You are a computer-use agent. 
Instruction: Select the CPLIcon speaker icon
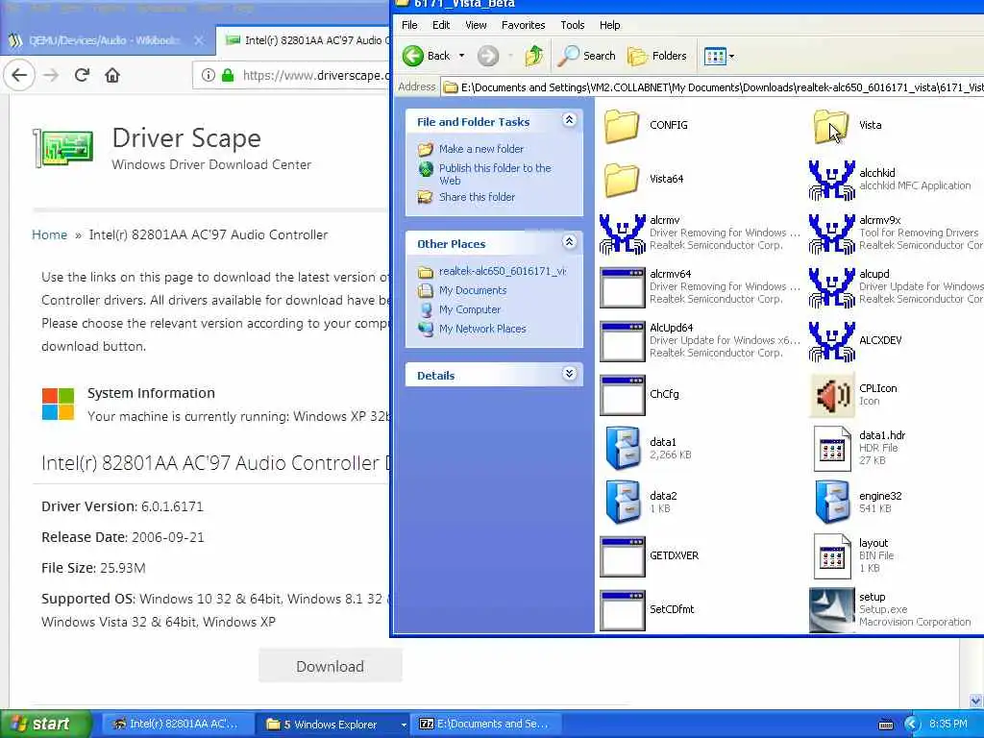pyautogui.click(x=831, y=396)
